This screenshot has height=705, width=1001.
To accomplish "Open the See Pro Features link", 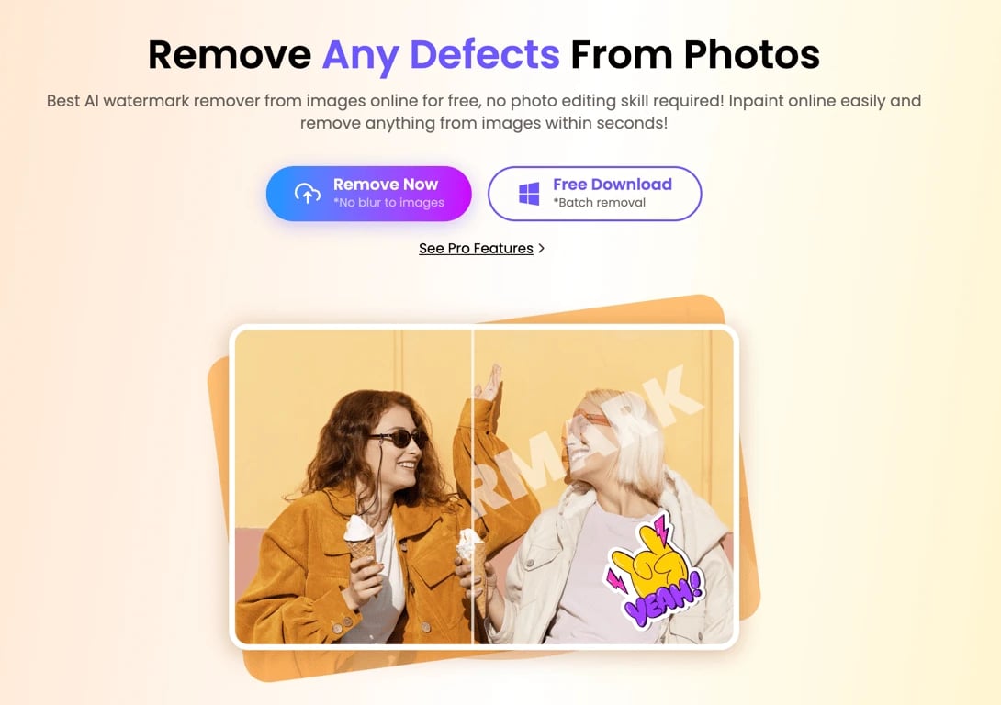I will coord(476,248).
